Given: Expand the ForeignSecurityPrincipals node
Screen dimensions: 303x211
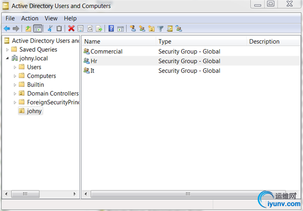Looking at the screenshot, I should (x=15, y=102).
